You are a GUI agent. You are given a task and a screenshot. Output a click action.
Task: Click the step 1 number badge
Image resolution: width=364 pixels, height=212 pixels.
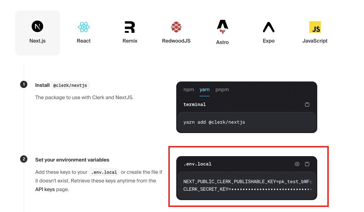click(24, 85)
